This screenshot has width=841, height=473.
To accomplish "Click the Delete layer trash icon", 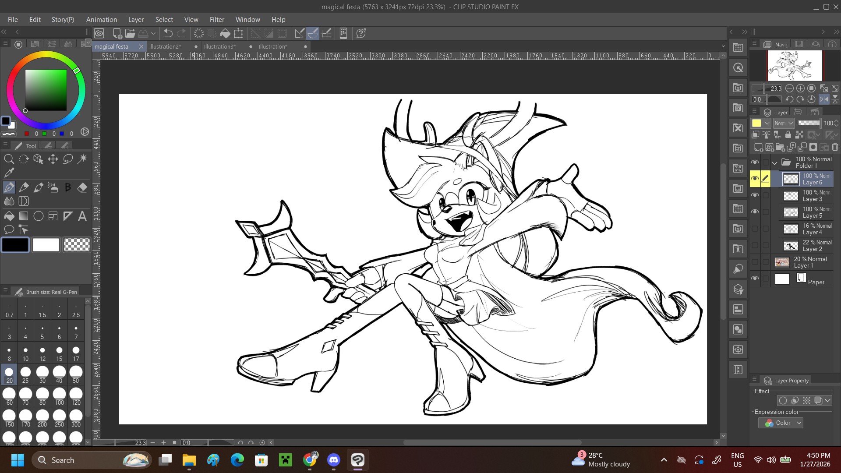I will (x=835, y=147).
